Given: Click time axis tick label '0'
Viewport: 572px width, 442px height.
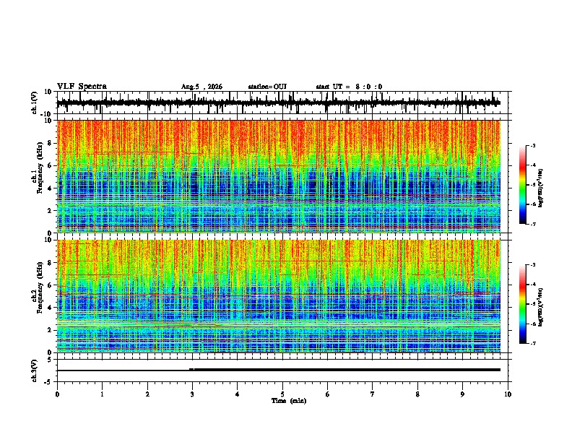Looking at the screenshot, I should coord(57,394).
